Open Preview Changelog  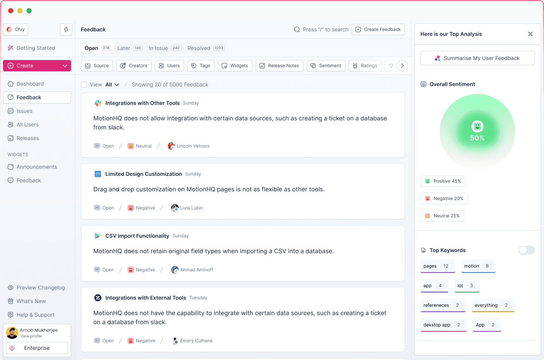coord(37,288)
